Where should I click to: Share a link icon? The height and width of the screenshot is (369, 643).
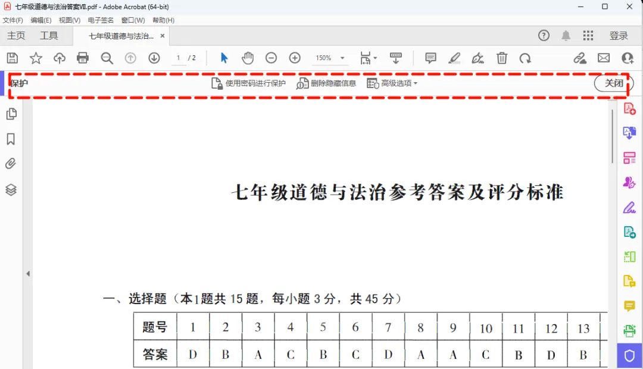coord(580,58)
